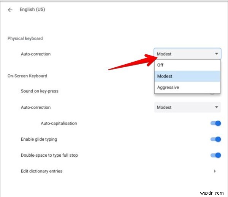
Task: Open Edit dictionary entries arrow
Action: tap(215, 171)
